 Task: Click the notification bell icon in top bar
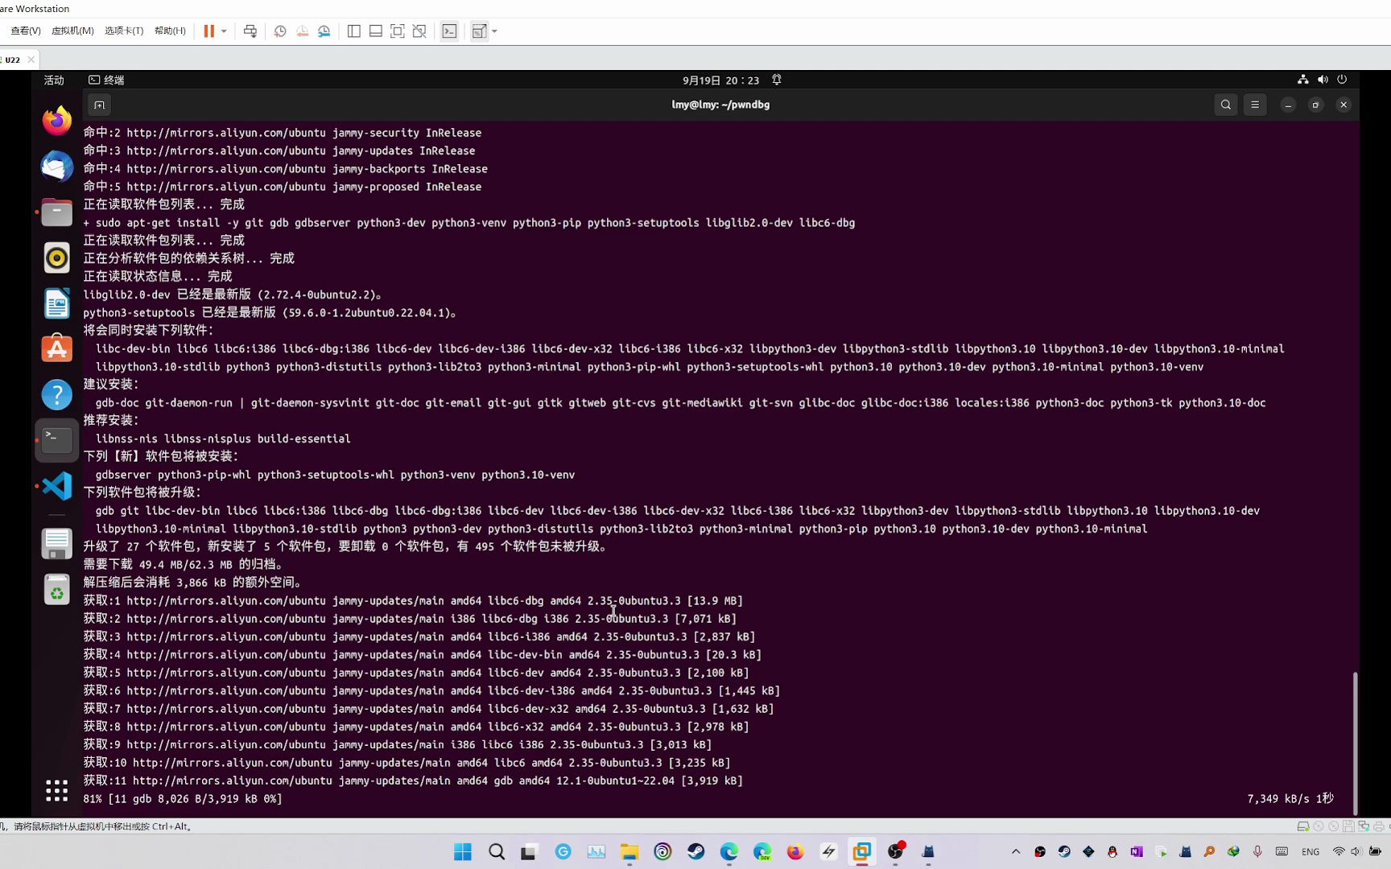[x=777, y=80]
